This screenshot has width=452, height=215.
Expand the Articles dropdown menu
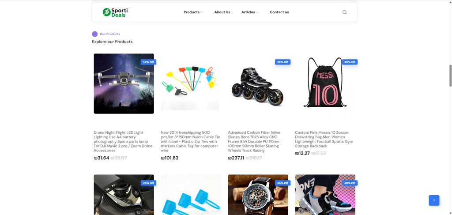[x=250, y=12]
